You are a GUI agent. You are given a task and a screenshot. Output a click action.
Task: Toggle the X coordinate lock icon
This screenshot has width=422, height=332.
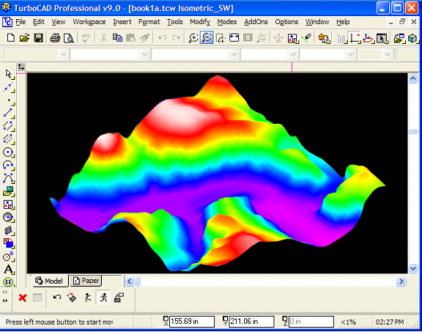pos(166,321)
